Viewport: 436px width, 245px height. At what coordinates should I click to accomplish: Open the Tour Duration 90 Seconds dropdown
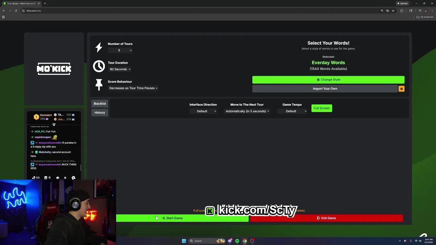(120, 69)
